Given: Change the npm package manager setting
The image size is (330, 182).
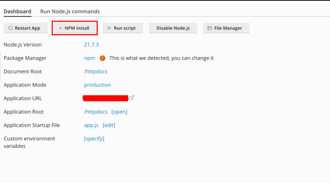Looking at the screenshot, I should pos(90,58).
